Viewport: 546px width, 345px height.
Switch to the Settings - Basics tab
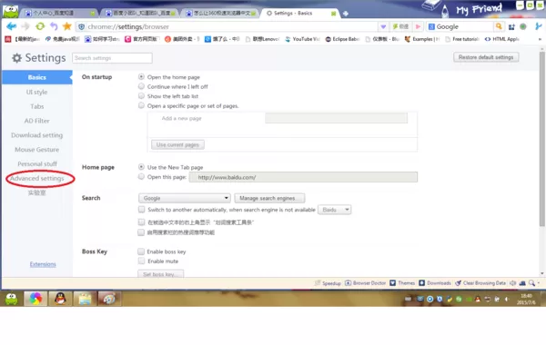pyautogui.click(x=298, y=14)
